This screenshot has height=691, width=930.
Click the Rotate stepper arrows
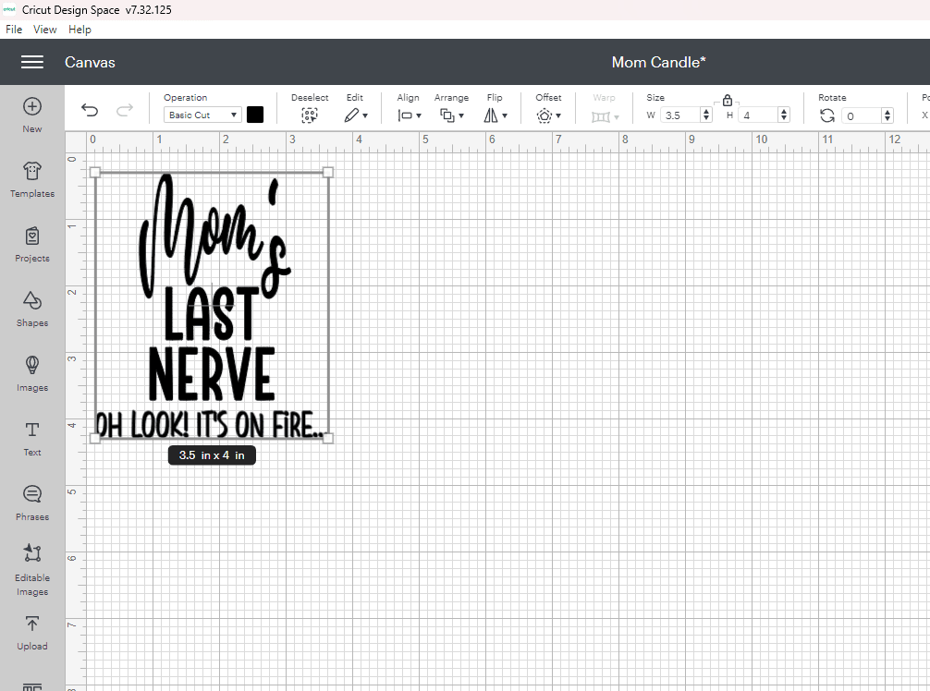tap(887, 115)
